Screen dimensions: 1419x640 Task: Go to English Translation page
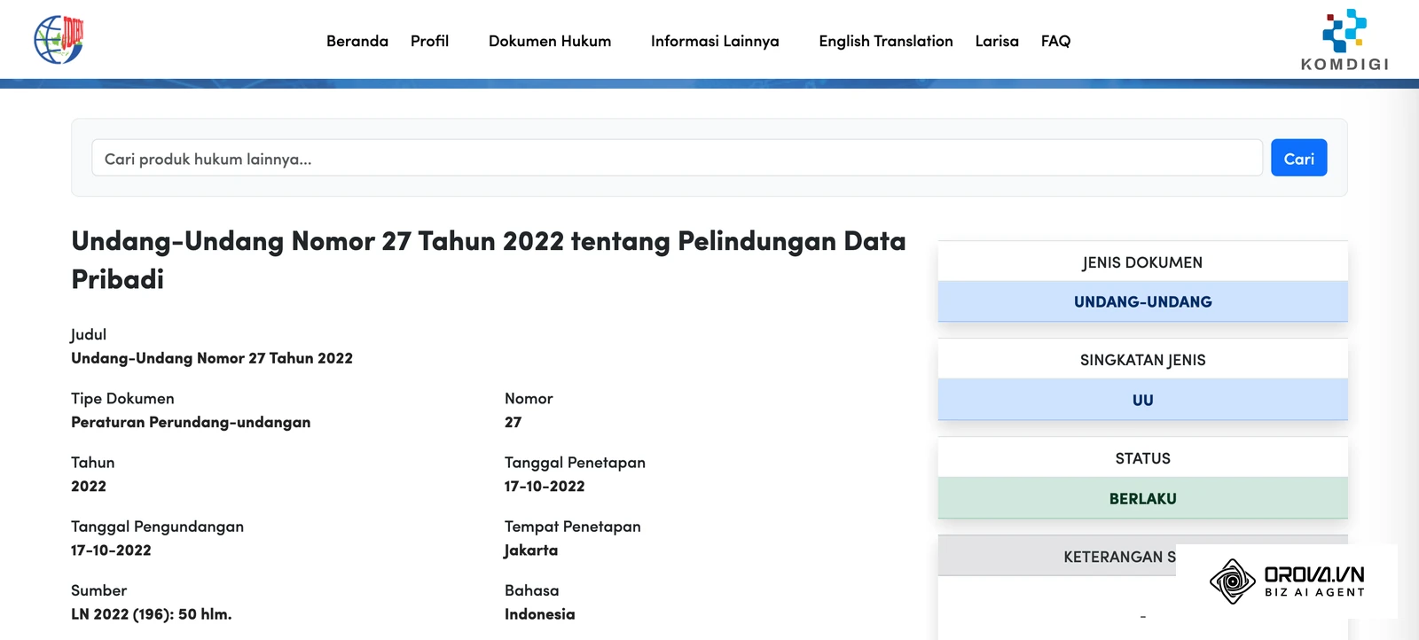pyautogui.click(x=886, y=41)
